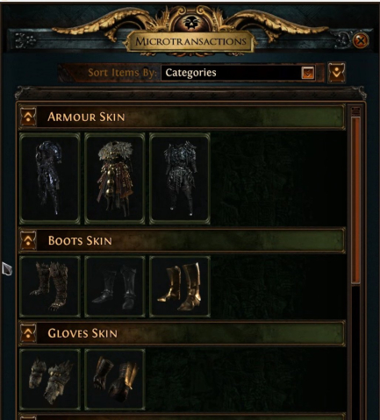Click the Gloves Skin header bar

(182, 333)
